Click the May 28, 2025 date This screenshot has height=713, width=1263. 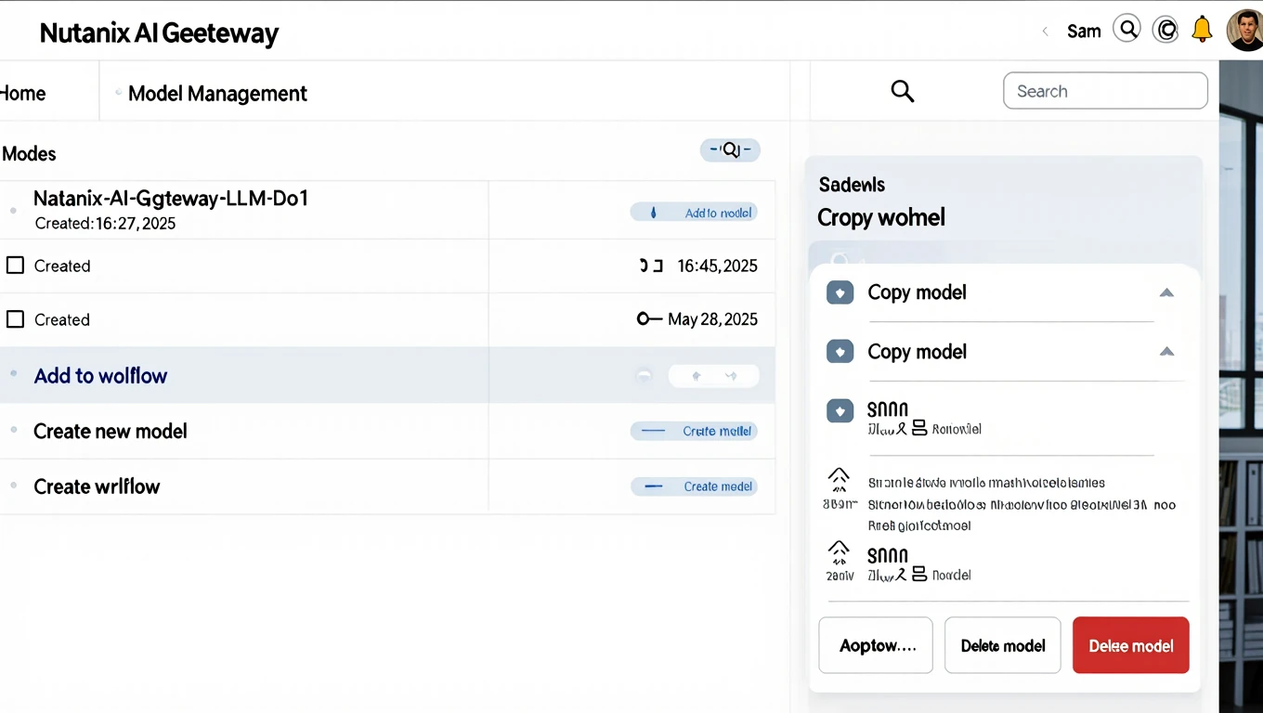(x=712, y=320)
